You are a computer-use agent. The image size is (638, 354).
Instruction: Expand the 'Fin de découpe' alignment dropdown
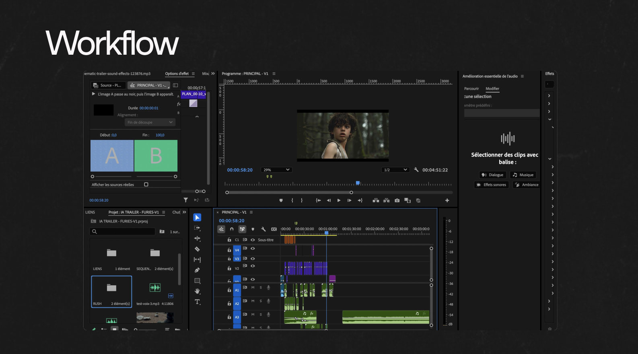(150, 122)
